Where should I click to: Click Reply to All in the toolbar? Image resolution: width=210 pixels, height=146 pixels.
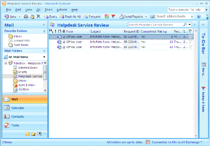tap(70, 16)
